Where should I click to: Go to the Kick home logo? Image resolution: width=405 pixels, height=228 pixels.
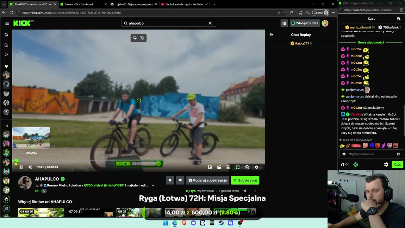click(23, 23)
